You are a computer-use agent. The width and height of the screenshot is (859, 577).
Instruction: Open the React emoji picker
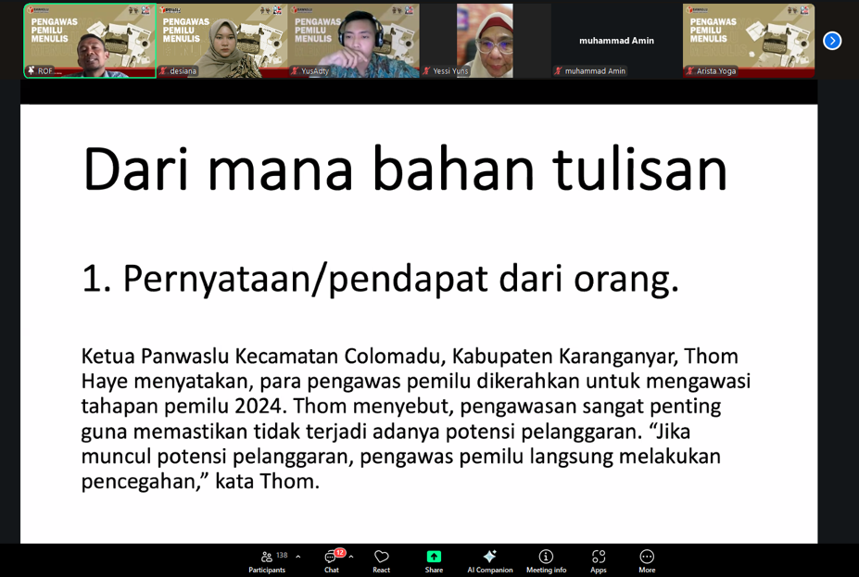coord(380,556)
